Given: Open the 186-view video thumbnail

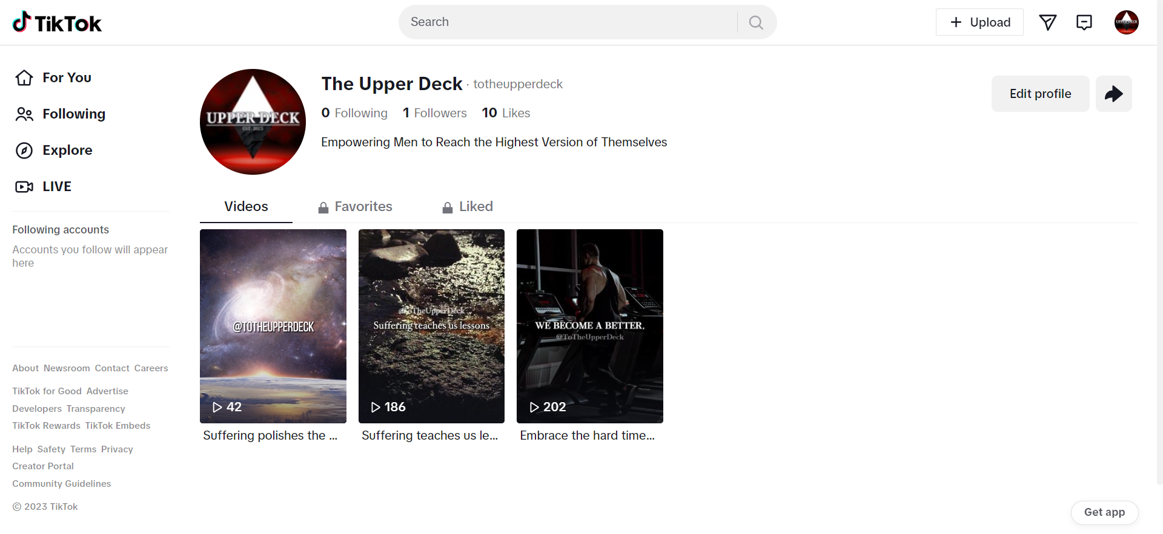Looking at the screenshot, I should (431, 326).
